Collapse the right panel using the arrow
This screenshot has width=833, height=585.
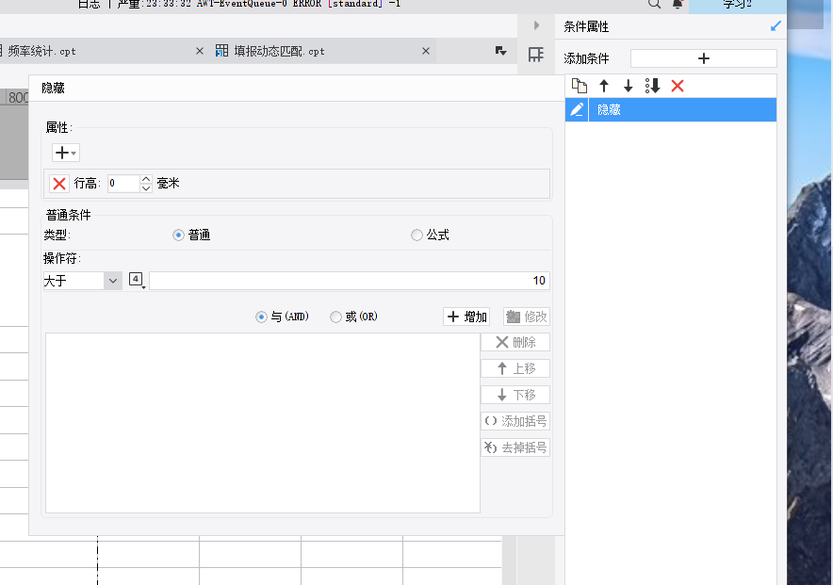(536, 25)
